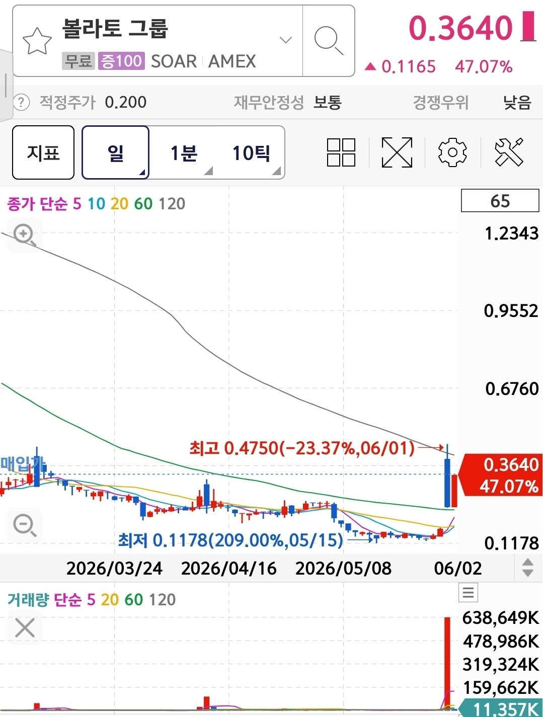Switch to the 1분 minute chart
543x717 pixels.
tap(184, 152)
